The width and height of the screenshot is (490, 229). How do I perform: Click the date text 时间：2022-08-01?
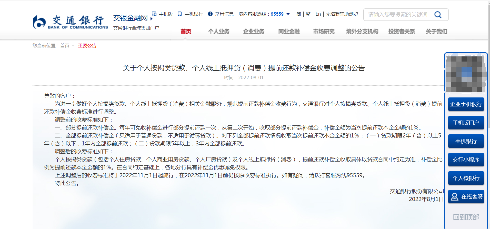(x=244, y=77)
